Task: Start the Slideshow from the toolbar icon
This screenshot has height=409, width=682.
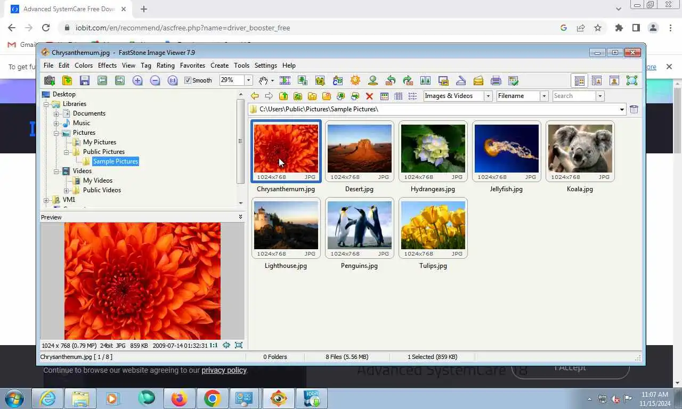Action: coord(285,80)
